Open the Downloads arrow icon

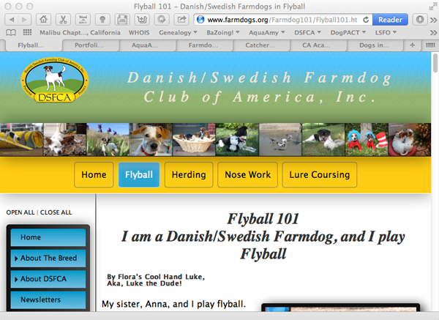pyautogui.click(x=419, y=19)
